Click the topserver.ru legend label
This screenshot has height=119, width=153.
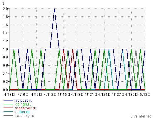tap(26, 108)
